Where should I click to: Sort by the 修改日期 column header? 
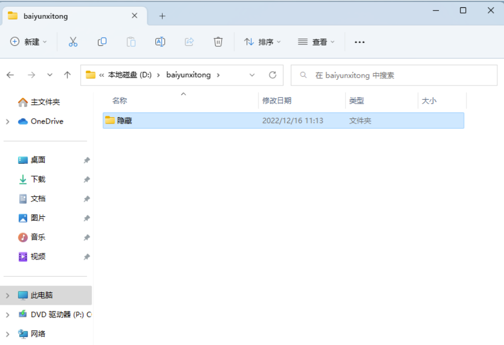tap(277, 101)
